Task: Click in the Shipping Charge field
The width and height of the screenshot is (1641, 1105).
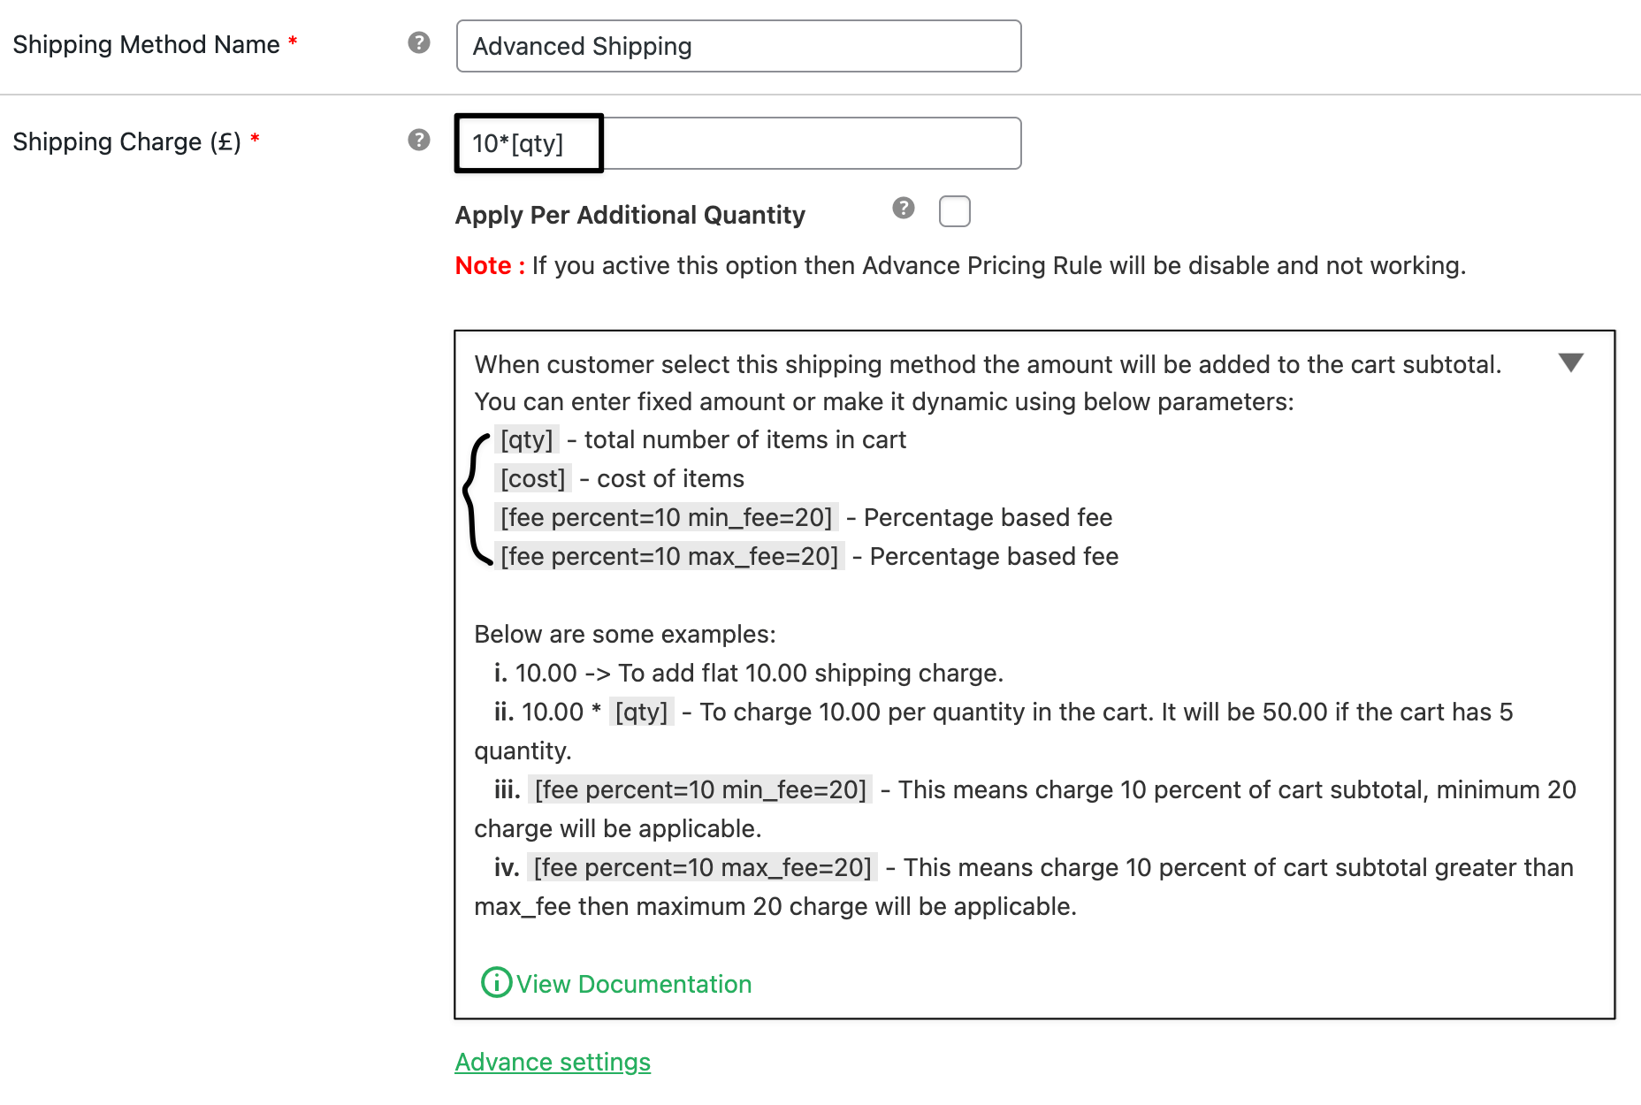Action: click(738, 143)
